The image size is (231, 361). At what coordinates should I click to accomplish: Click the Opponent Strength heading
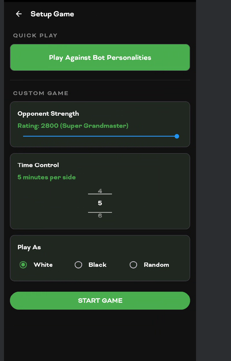click(x=48, y=114)
